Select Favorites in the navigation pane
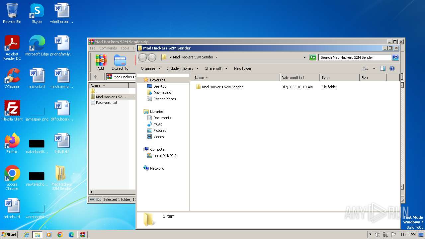Screen dimensions: 425x239 (x=157, y=80)
